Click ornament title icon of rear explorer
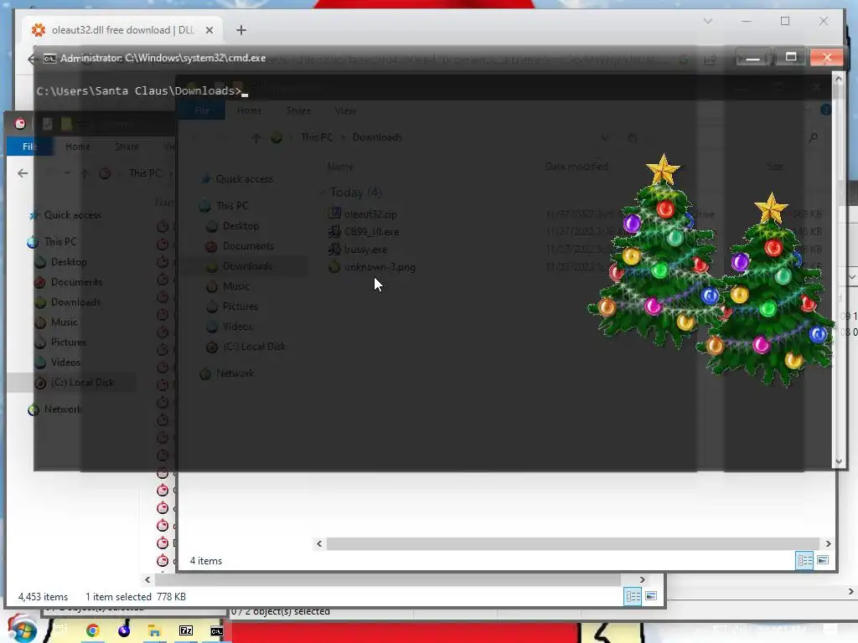Screen dimensions: 858x643 click(20, 124)
